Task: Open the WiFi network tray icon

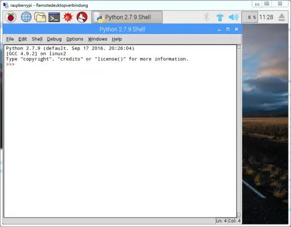Action: tap(220, 17)
